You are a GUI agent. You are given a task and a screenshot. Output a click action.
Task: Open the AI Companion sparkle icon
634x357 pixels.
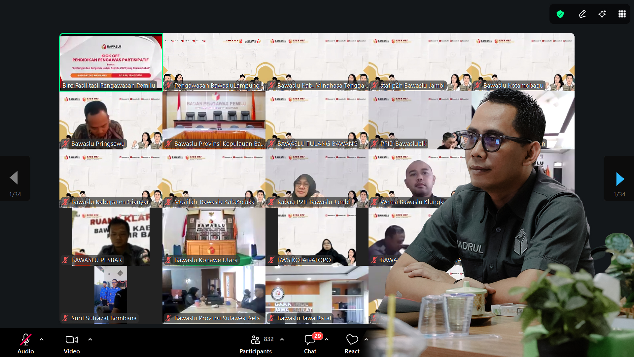coord(602,14)
